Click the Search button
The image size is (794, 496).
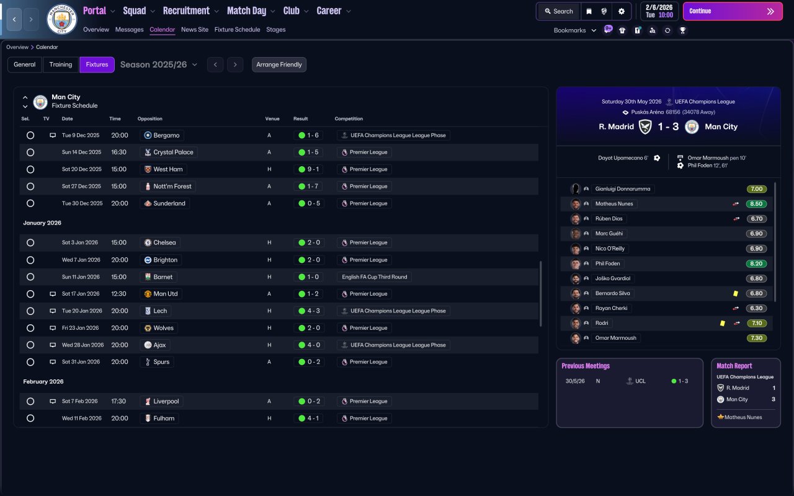click(x=559, y=11)
